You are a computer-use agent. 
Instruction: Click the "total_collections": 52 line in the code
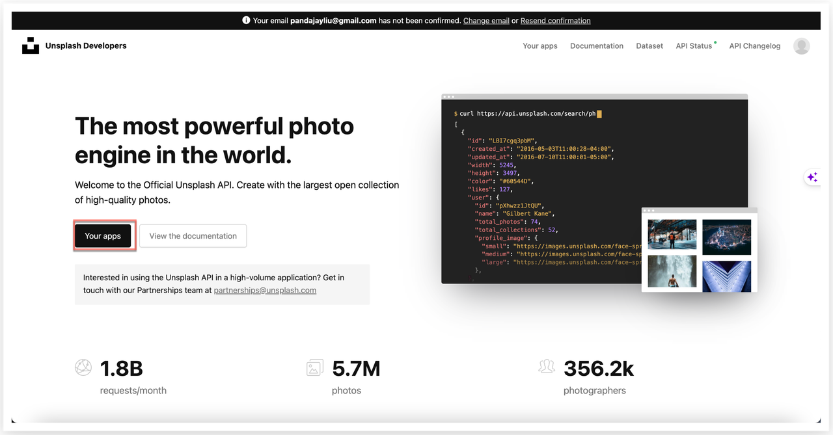[517, 230]
